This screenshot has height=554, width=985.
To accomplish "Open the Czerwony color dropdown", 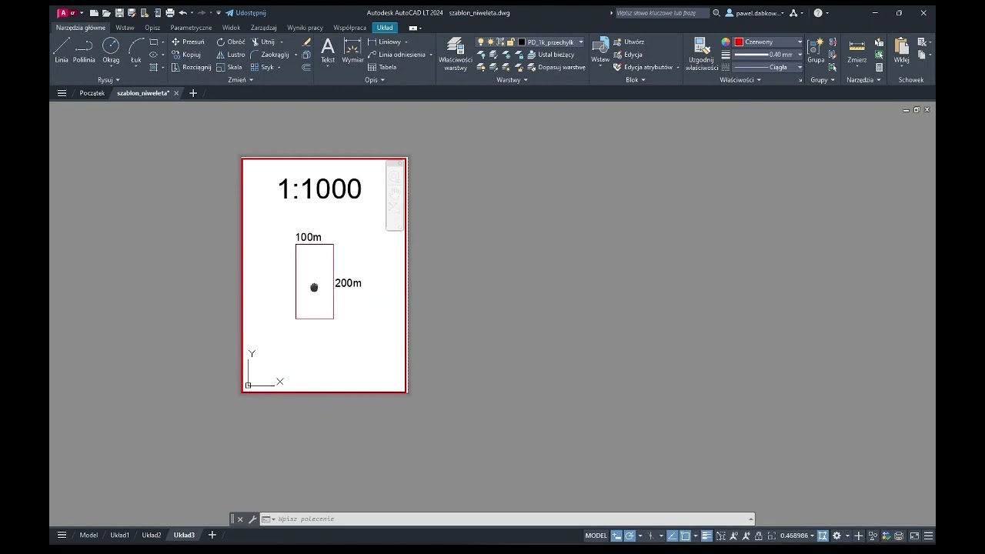I will (769, 42).
